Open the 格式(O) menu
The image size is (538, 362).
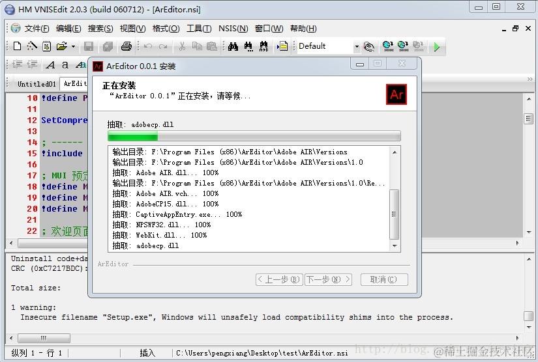pos(166,29)
